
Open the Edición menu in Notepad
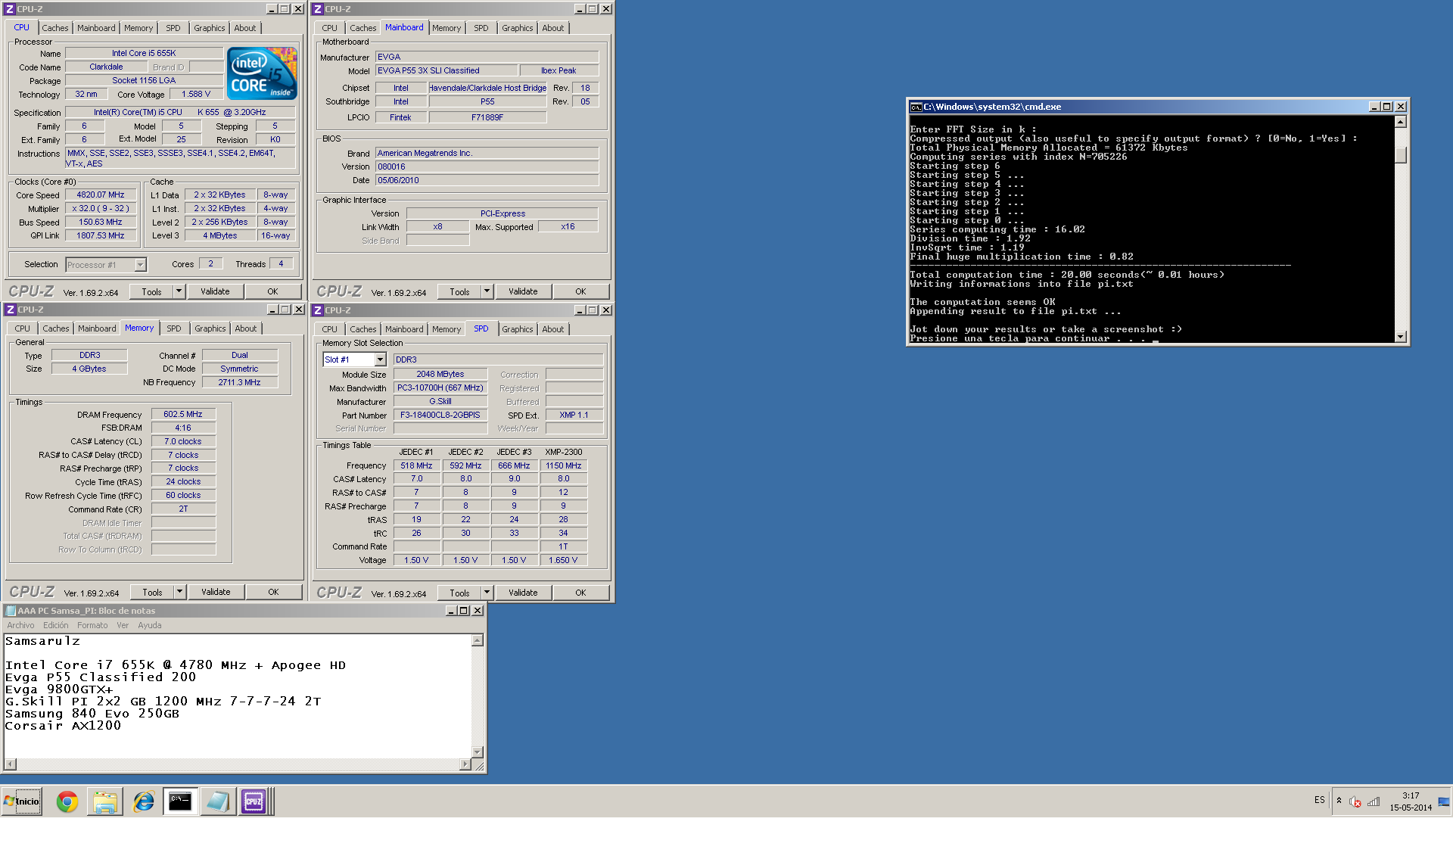pos(55,625)
